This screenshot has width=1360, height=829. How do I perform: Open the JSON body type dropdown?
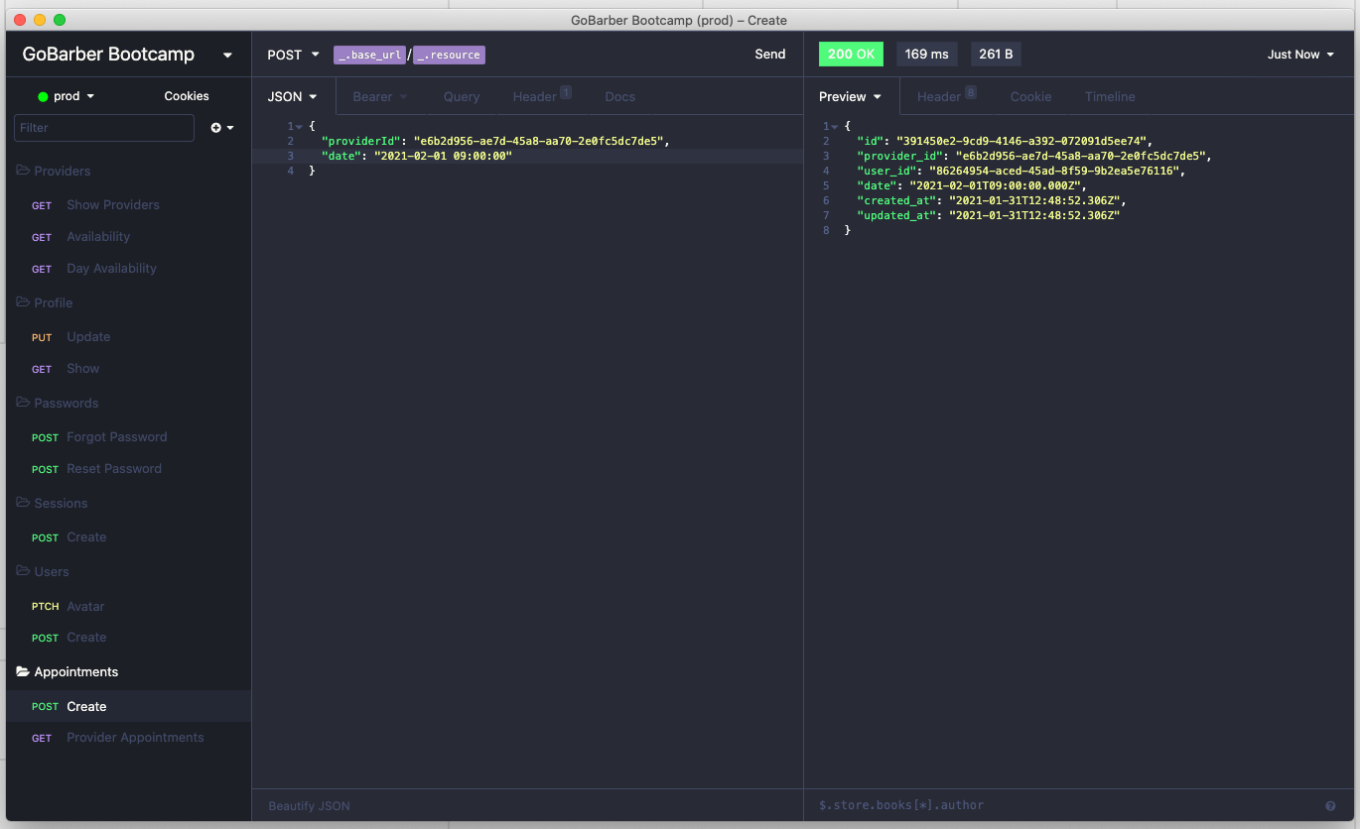pos(293,96)
